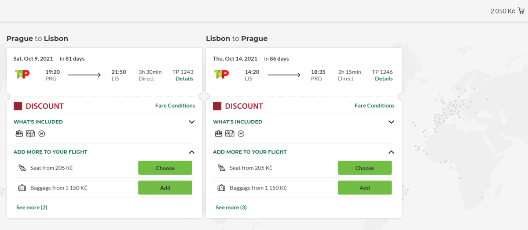This screenshot has width=528, height=230.
Task: Choose a seat for the Prague–Lisbon flight
Action: (165, 168)
